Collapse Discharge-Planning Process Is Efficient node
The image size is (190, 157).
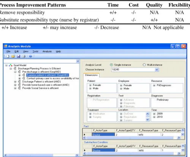(11, 69)
